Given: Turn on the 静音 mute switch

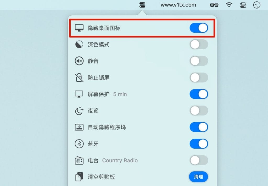Looking at the screenshot, I should [x=199, y=61].
